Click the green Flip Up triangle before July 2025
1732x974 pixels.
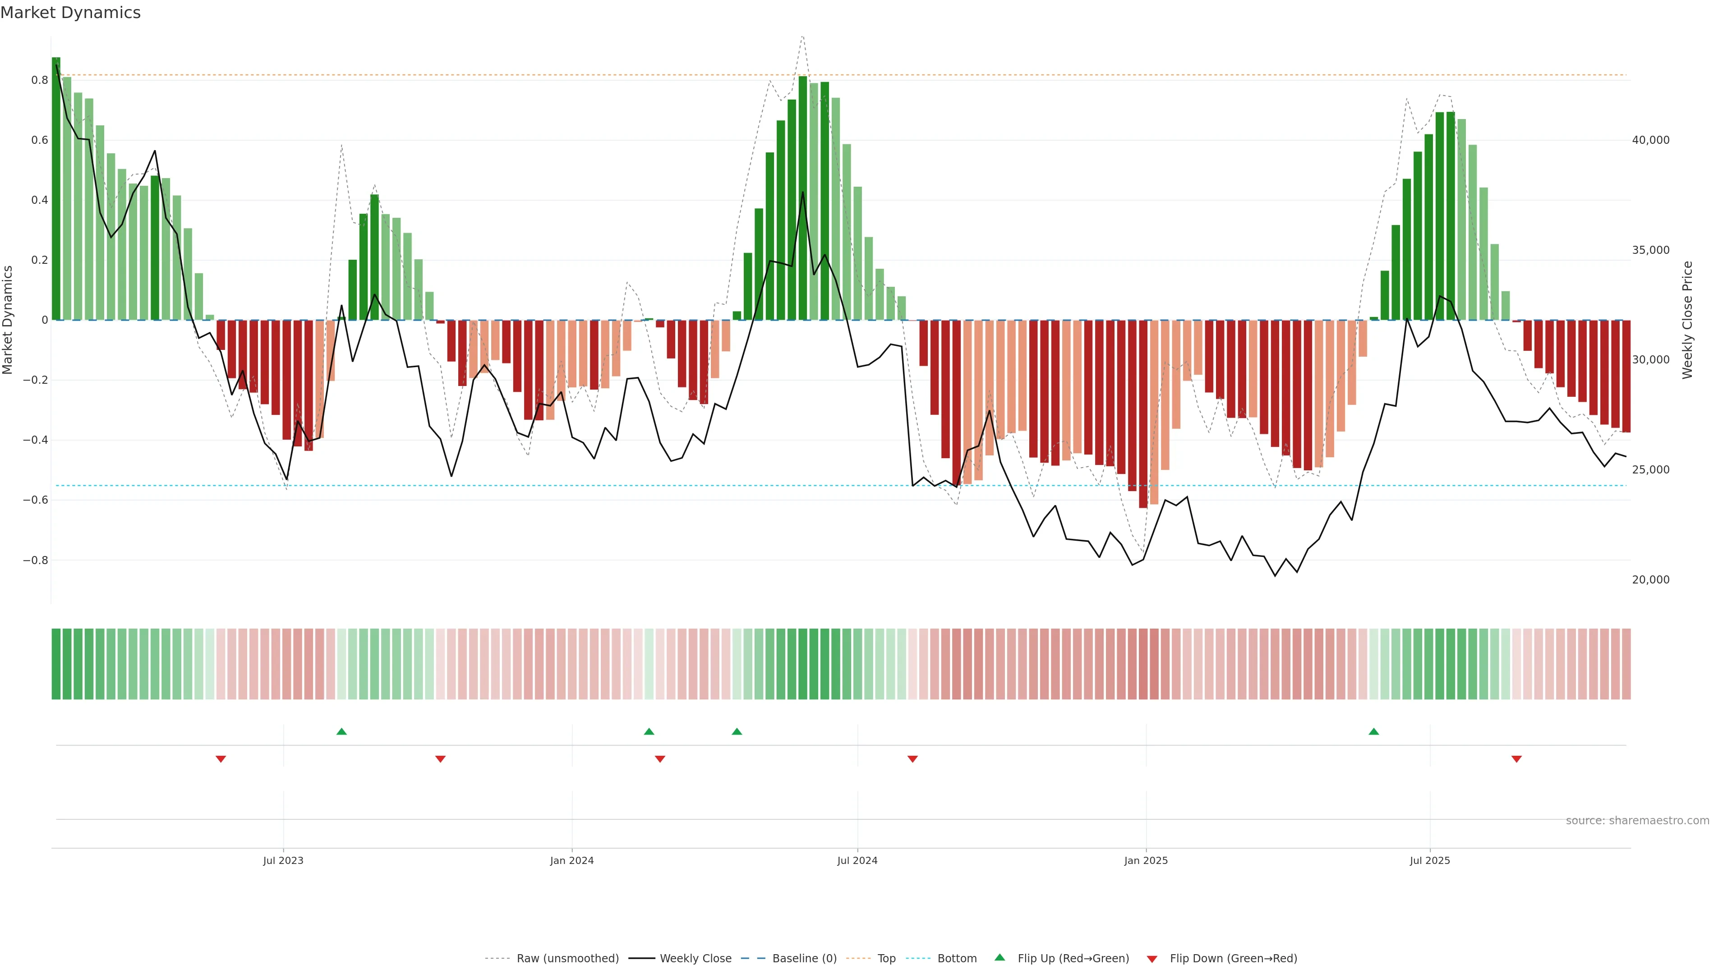click(1373, 731)
